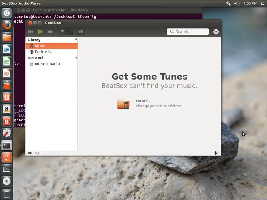
Task: Toggle shuffle mode at bottom left
Action: pos(30,153)
